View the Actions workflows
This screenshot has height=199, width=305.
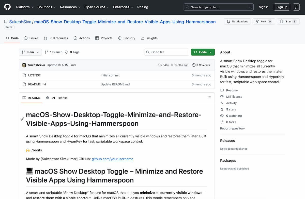point(82,38)
